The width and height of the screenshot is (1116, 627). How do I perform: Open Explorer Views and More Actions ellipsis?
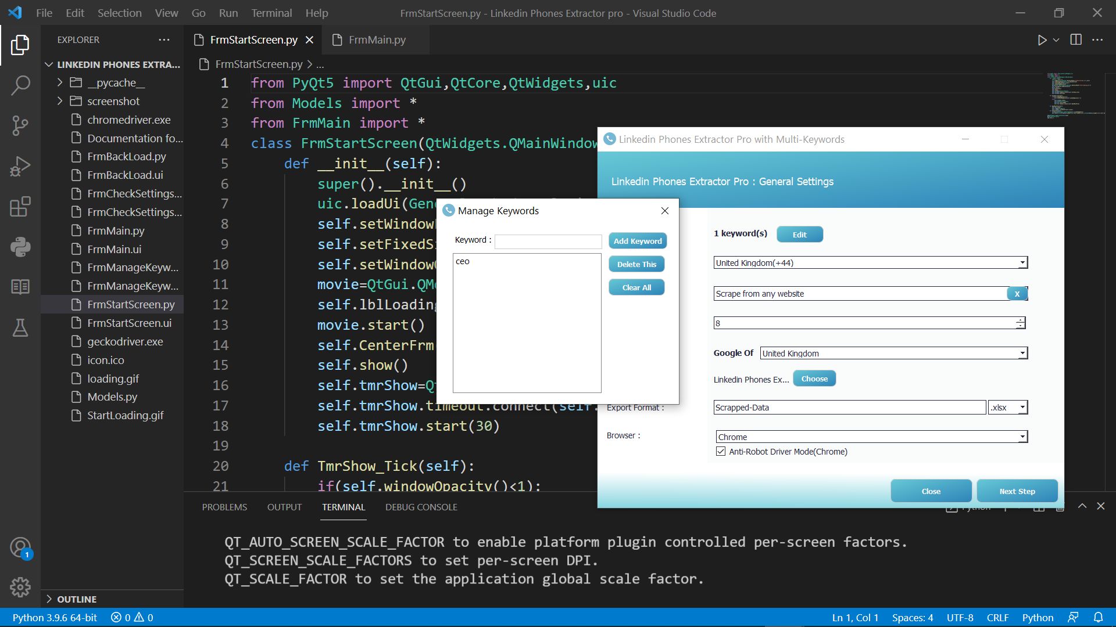pos(164,39)
